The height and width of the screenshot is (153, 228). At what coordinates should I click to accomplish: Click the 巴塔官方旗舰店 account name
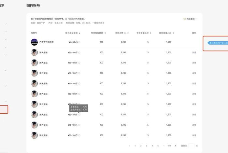click(47, 42)
